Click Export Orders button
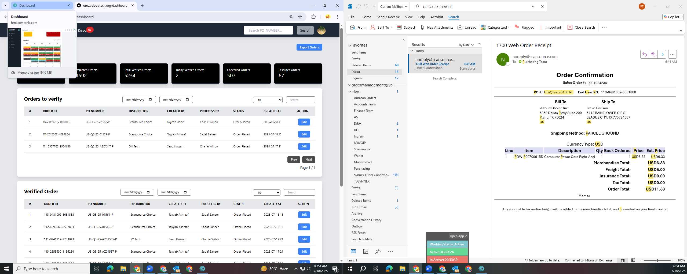 (309, 47)
